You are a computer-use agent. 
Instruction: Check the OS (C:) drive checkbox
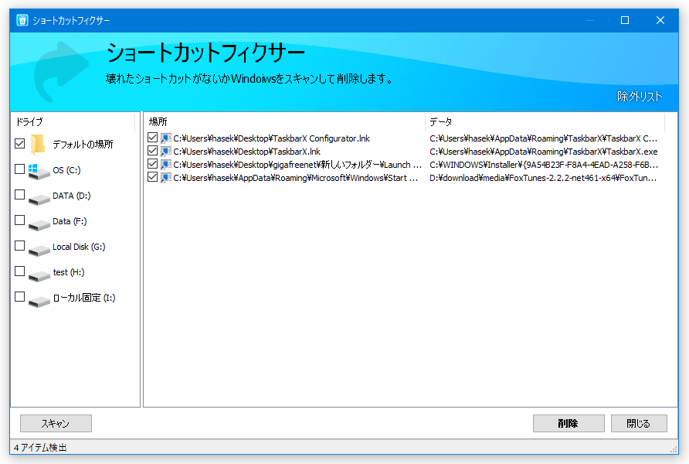click(x=20, y=169)
